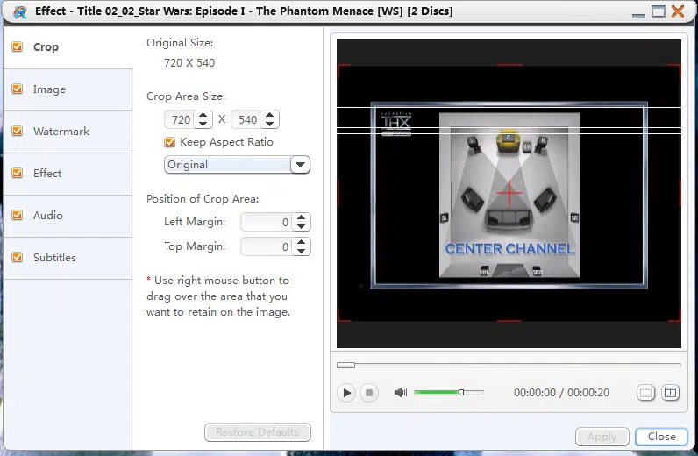Stop the preview playback
This screenshot has height=456, width=698.
(369, 393)
